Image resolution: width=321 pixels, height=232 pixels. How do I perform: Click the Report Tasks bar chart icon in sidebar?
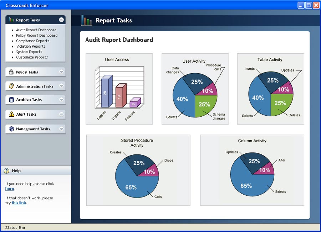click(x=11, y=20)
